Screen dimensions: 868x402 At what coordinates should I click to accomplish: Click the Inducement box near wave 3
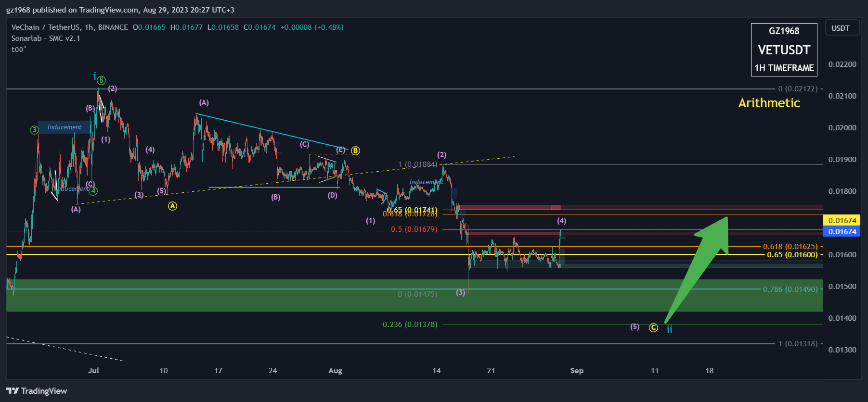(x=64, y=127)
